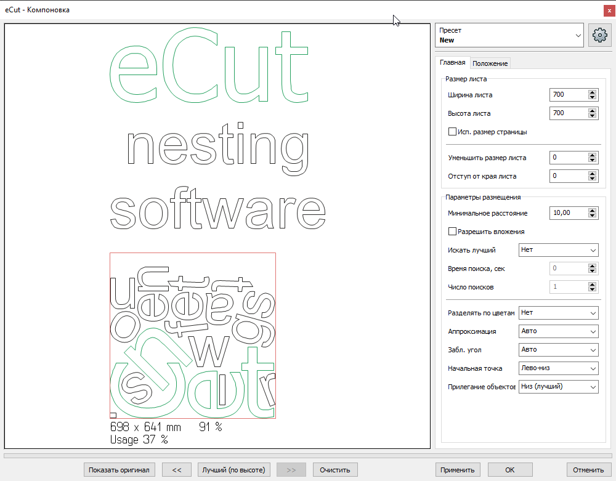Screen dimensions: 616x481
Task: Click the '698 x 641 mm' size readout
Action: (x=145, y=427)
